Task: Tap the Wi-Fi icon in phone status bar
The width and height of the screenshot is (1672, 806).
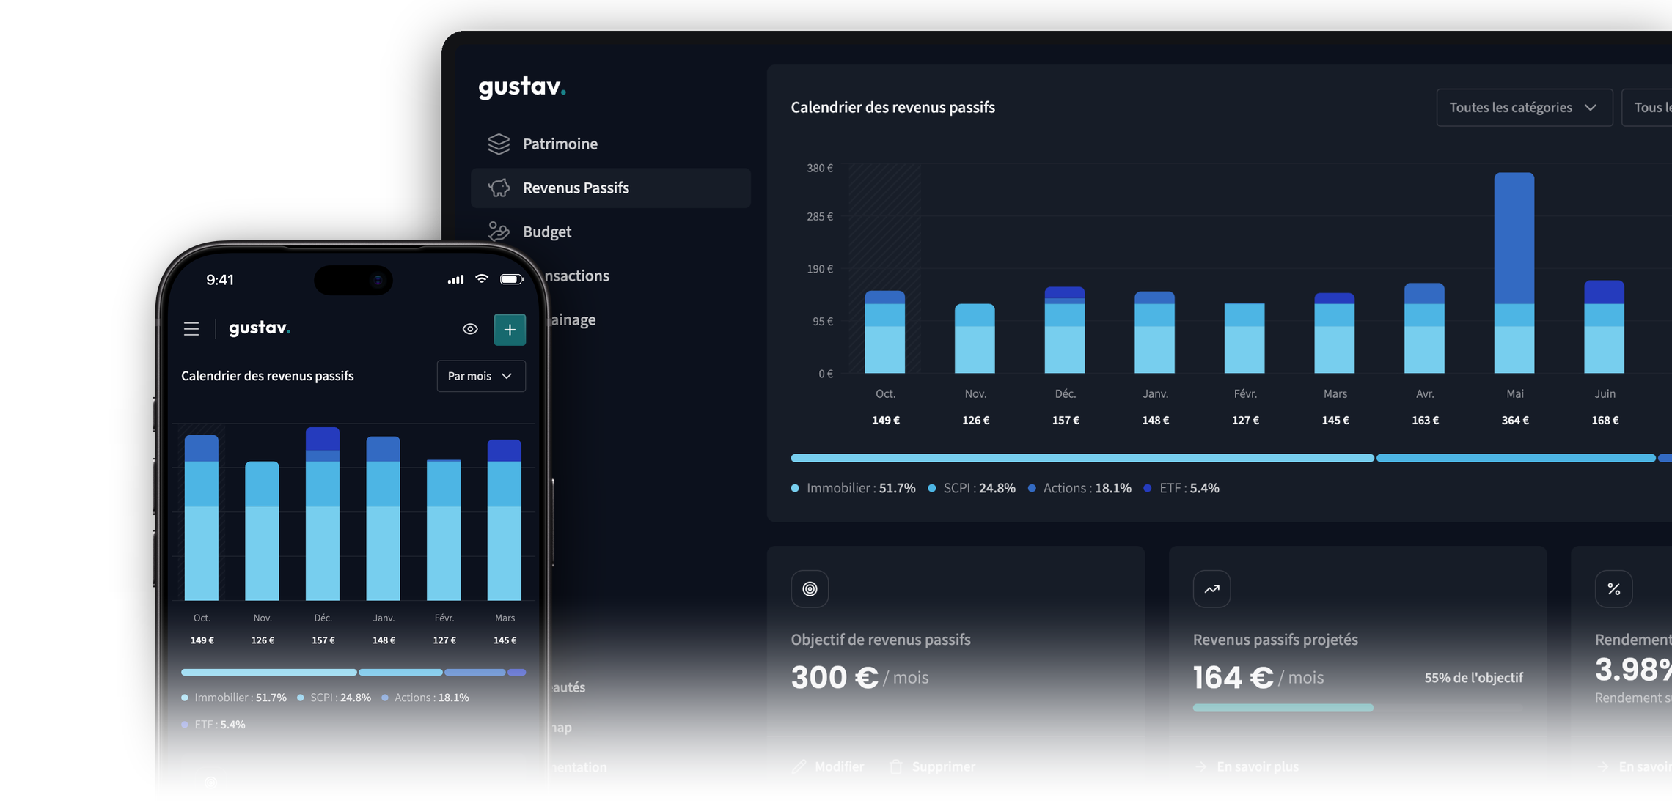Action: pos(482,278)
